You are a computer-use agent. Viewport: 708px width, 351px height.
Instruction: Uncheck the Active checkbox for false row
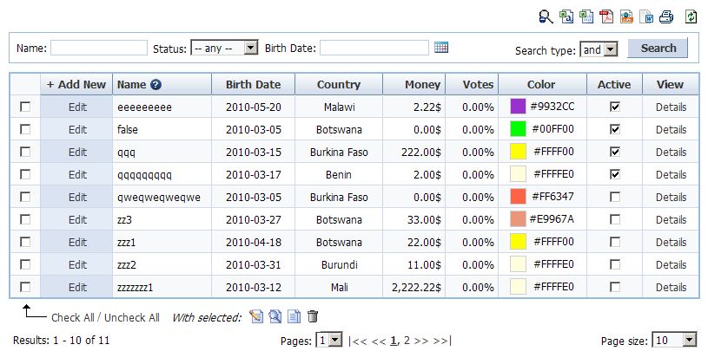point(615,129)
